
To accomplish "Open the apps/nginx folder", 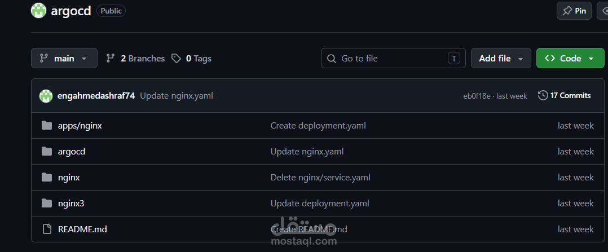I will pyautogui.click(x=80, y=126).
